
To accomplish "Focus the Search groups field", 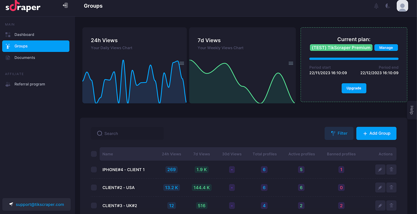I will click(127, 133).
